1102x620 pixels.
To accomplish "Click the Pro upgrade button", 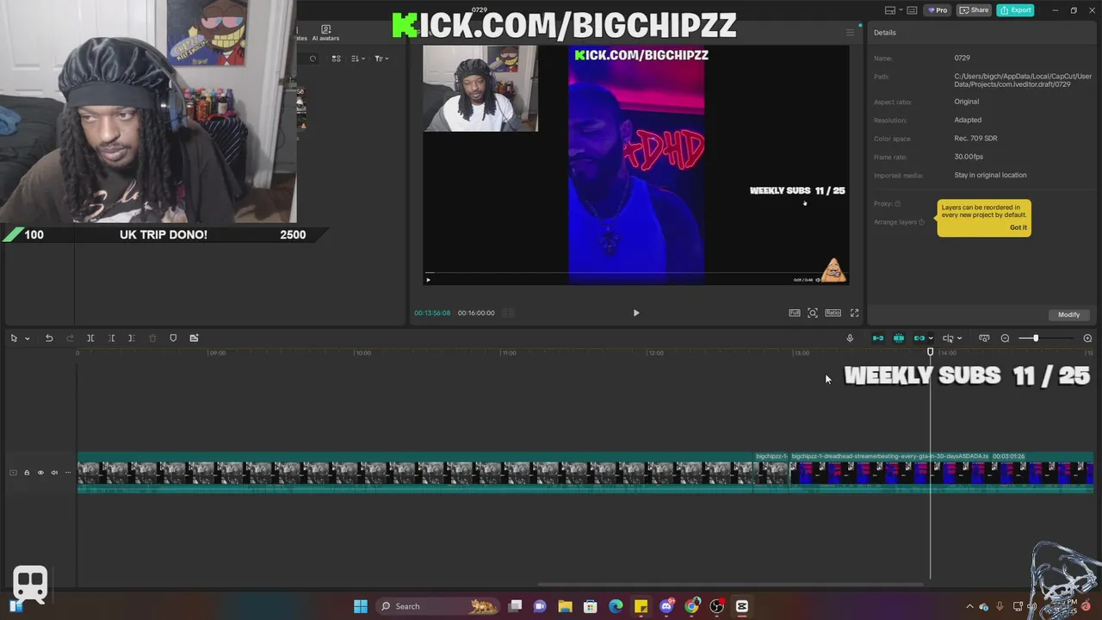I will (x=938, y=10).
